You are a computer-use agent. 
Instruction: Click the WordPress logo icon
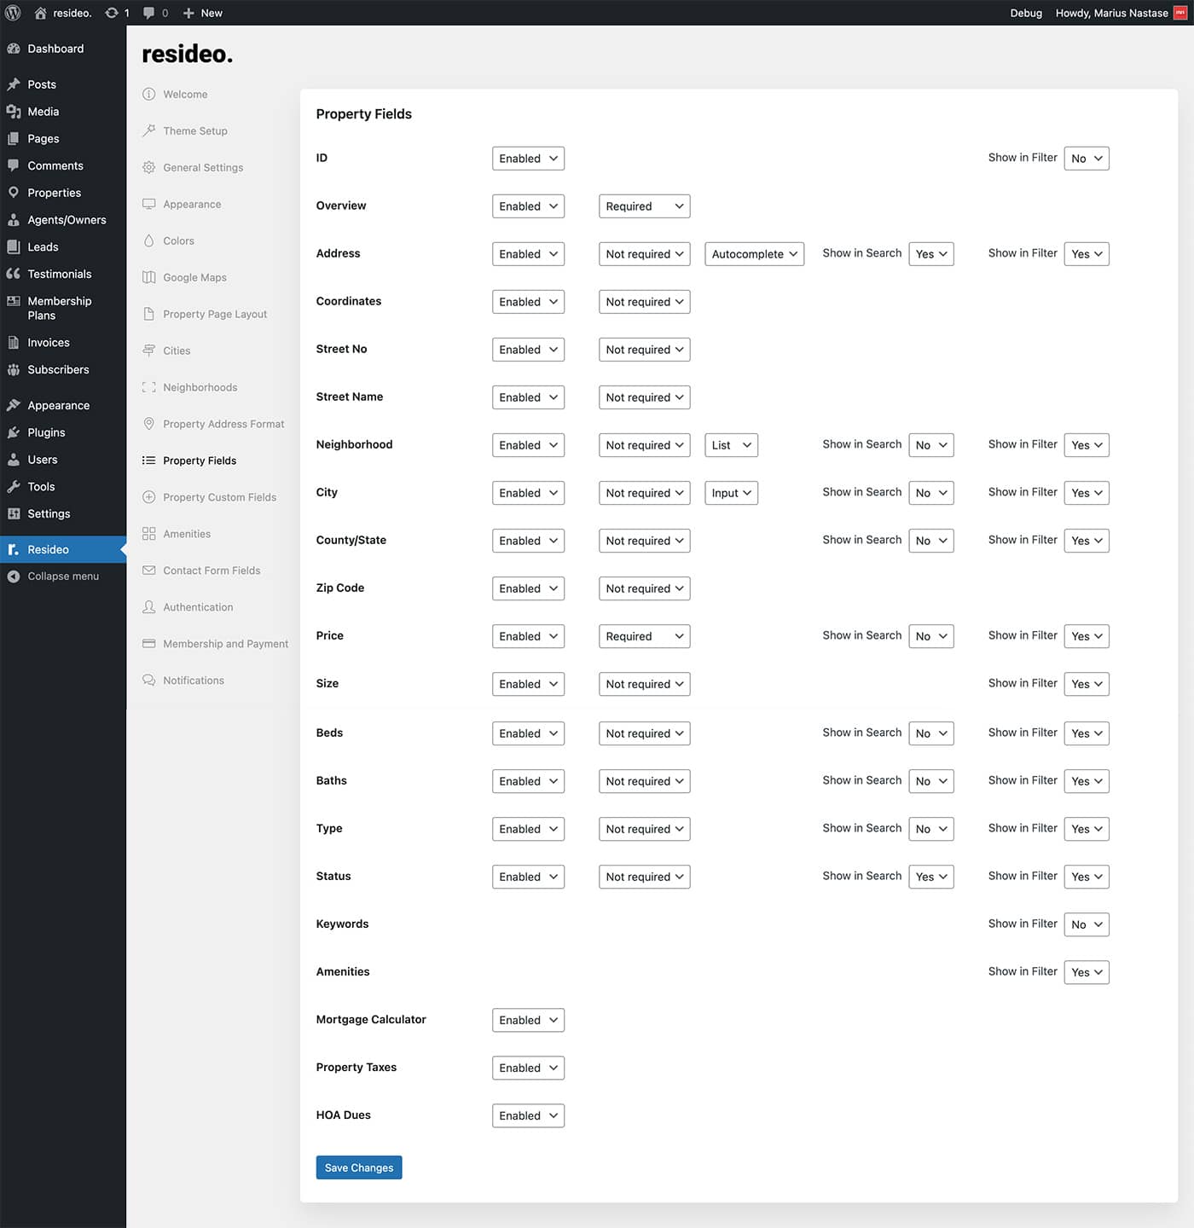click(13, 13)
